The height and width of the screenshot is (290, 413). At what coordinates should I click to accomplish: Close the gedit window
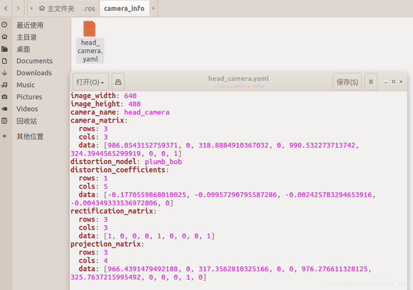coord(401,82)
